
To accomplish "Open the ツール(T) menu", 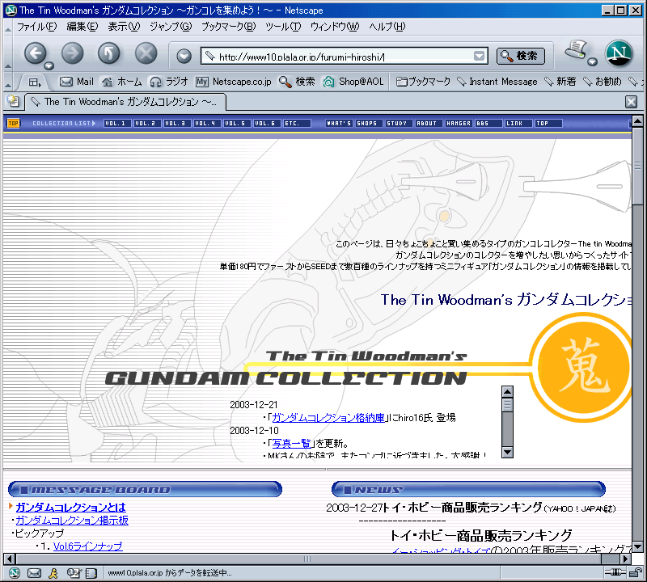I will pyautogui.click(x=283, y=27).
